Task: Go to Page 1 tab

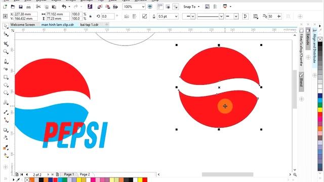Action: (69, 174)
